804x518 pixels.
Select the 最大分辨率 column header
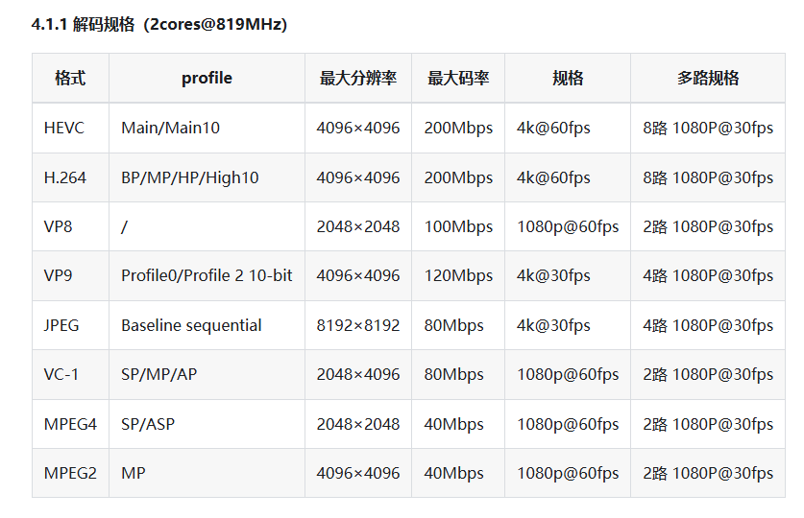(358, 78)
